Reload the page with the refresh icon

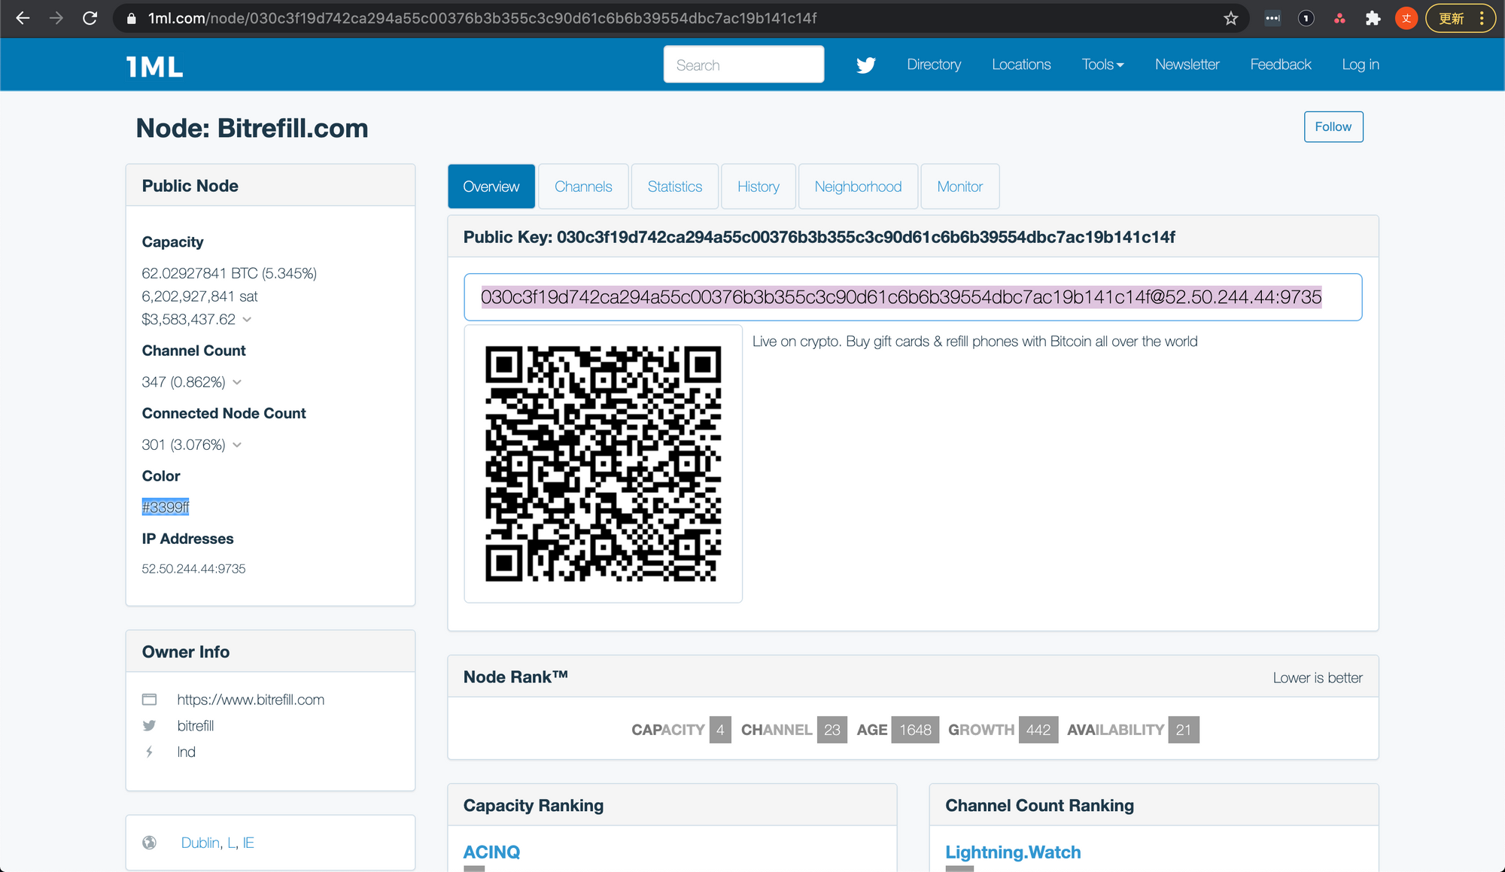coord(90,18)
